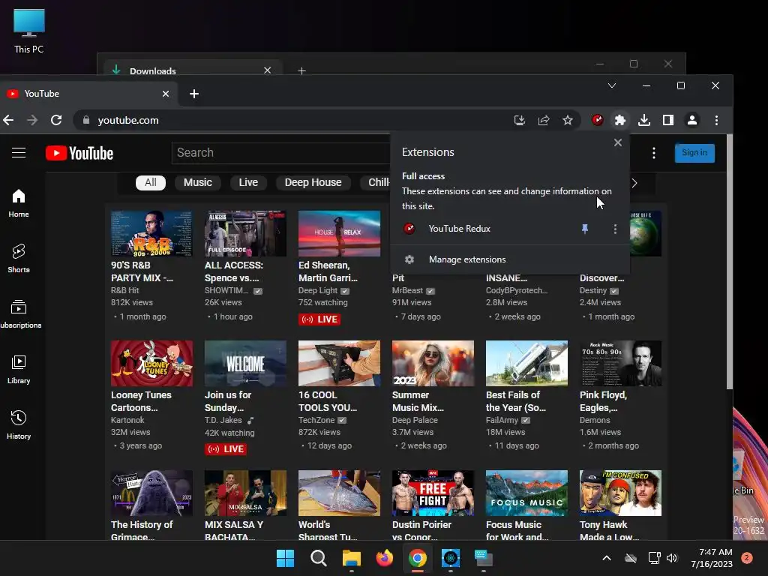Click the page vertical scrollbar
This screenshot has height=576, width=768.
tap(729, 262)
